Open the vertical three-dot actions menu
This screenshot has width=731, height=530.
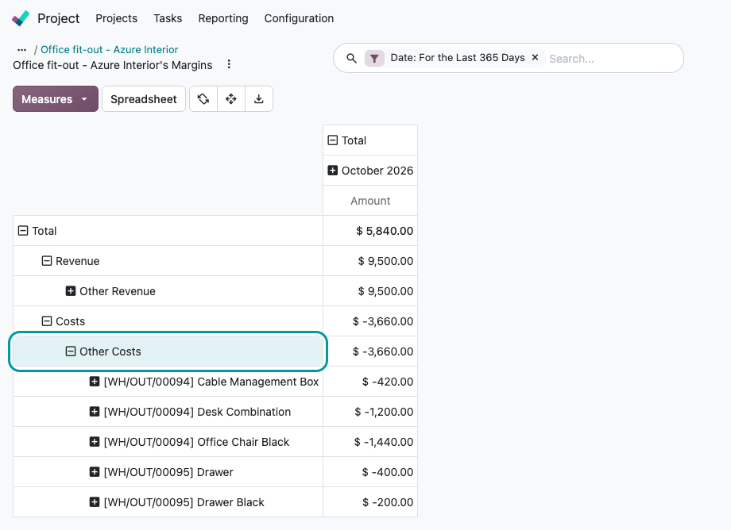click(x=229, y=64)
